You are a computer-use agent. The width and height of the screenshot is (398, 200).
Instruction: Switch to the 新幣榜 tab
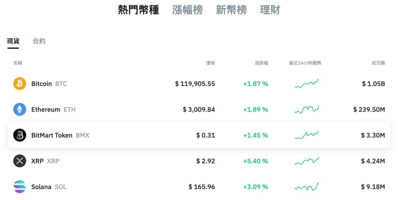[231, 10]
